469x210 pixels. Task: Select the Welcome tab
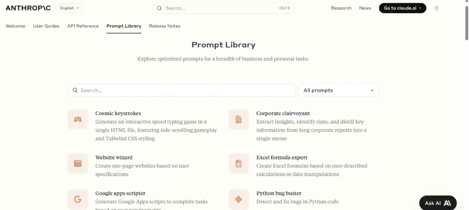click(16, 26)
